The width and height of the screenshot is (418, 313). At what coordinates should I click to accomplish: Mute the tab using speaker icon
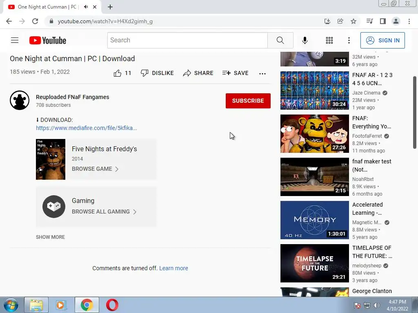coord(86,7)
